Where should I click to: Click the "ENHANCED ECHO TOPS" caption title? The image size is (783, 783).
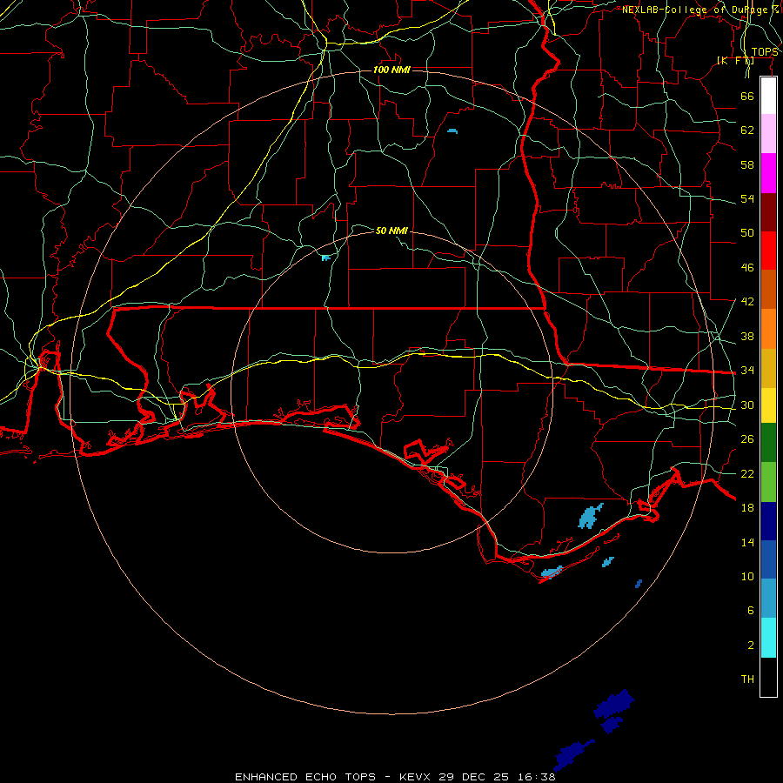point(305,777)
